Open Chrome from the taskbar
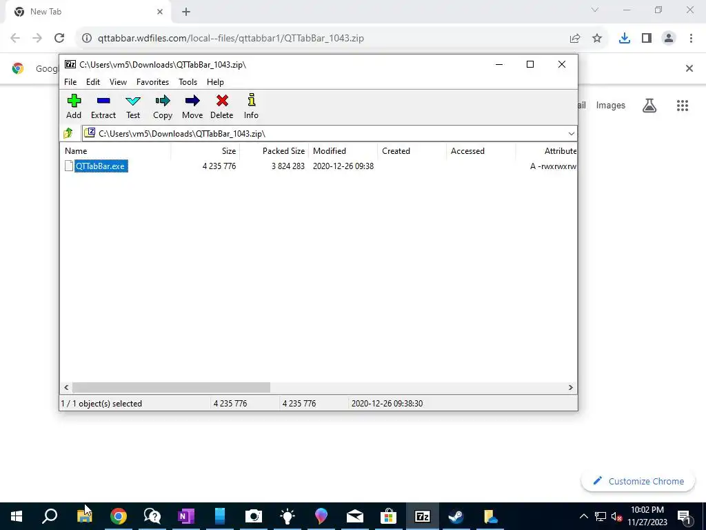706x530 pixels. pyautogui.click(x=119, y=516)
